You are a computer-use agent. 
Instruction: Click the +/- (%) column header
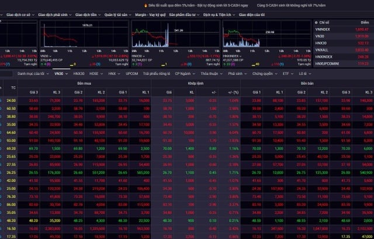233,92
